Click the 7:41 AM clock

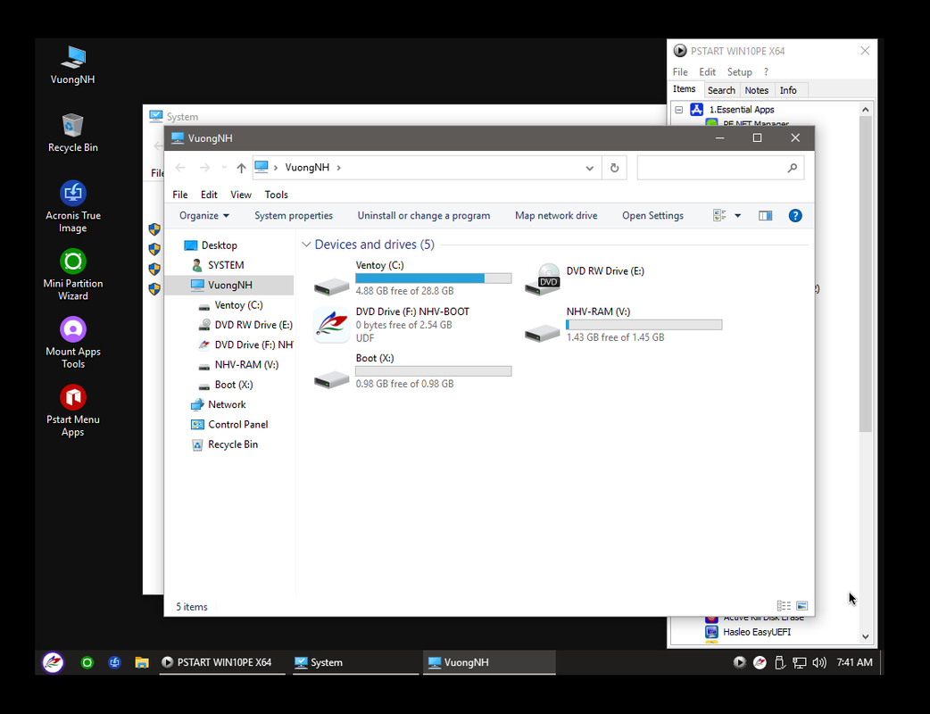click(854, 662)
